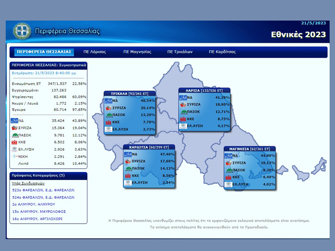This screenshot has height=251, width=335.
Task: Click the ΠΑΣΟΚ logo in left summary panel
Action: [14, 134]
